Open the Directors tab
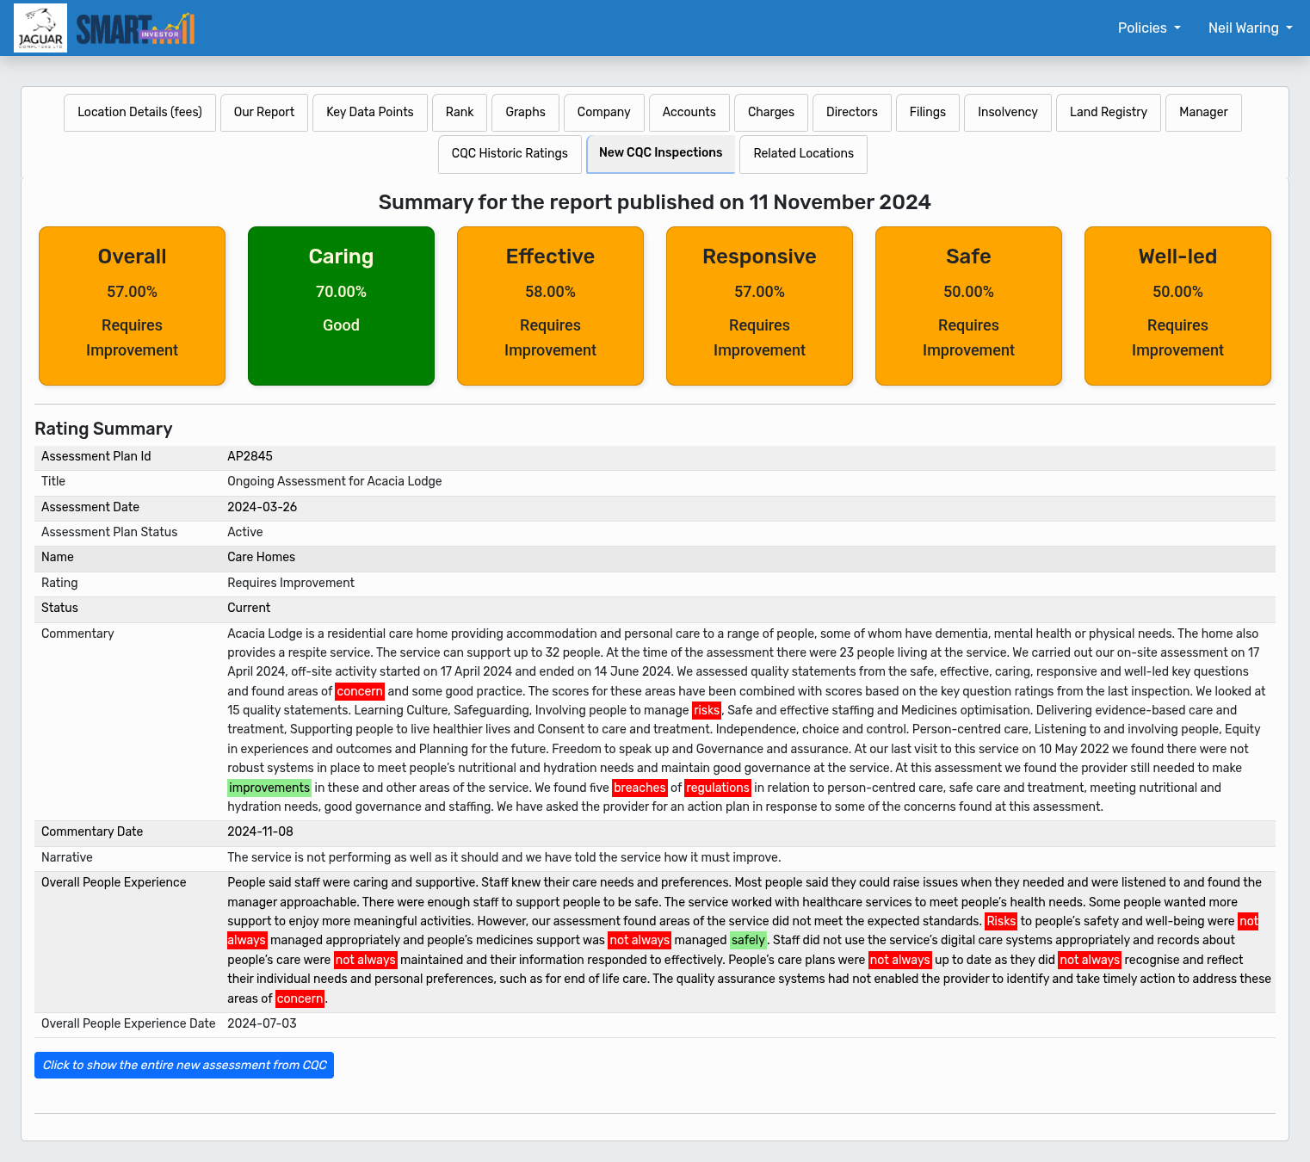 851,113
